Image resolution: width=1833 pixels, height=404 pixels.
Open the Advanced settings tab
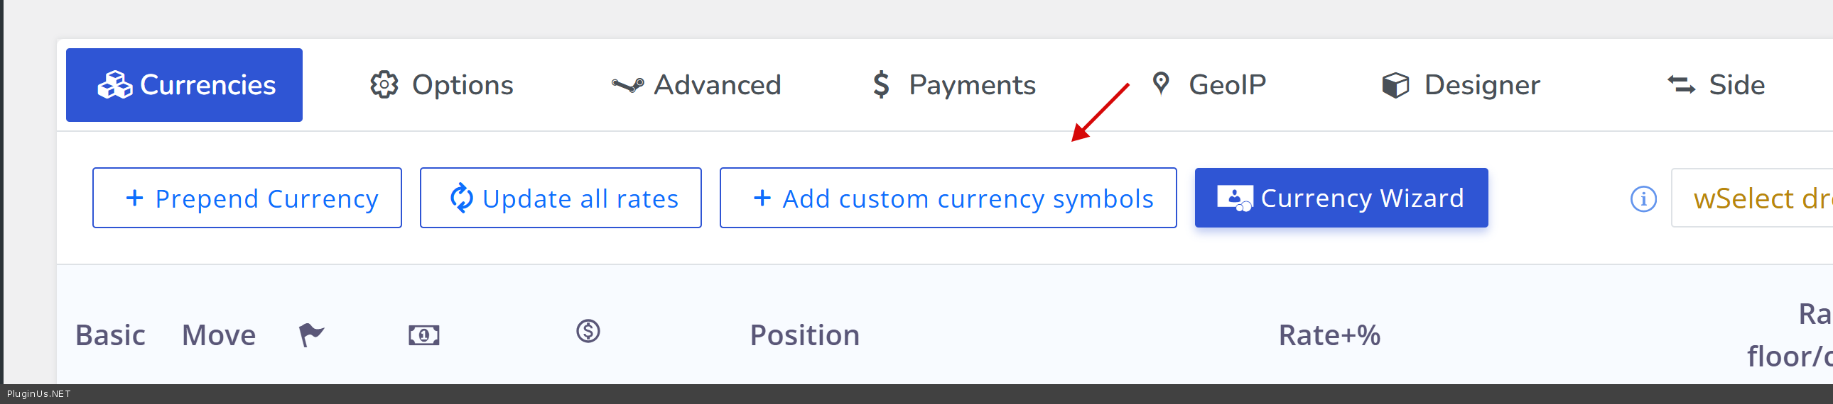pos(697,85)
